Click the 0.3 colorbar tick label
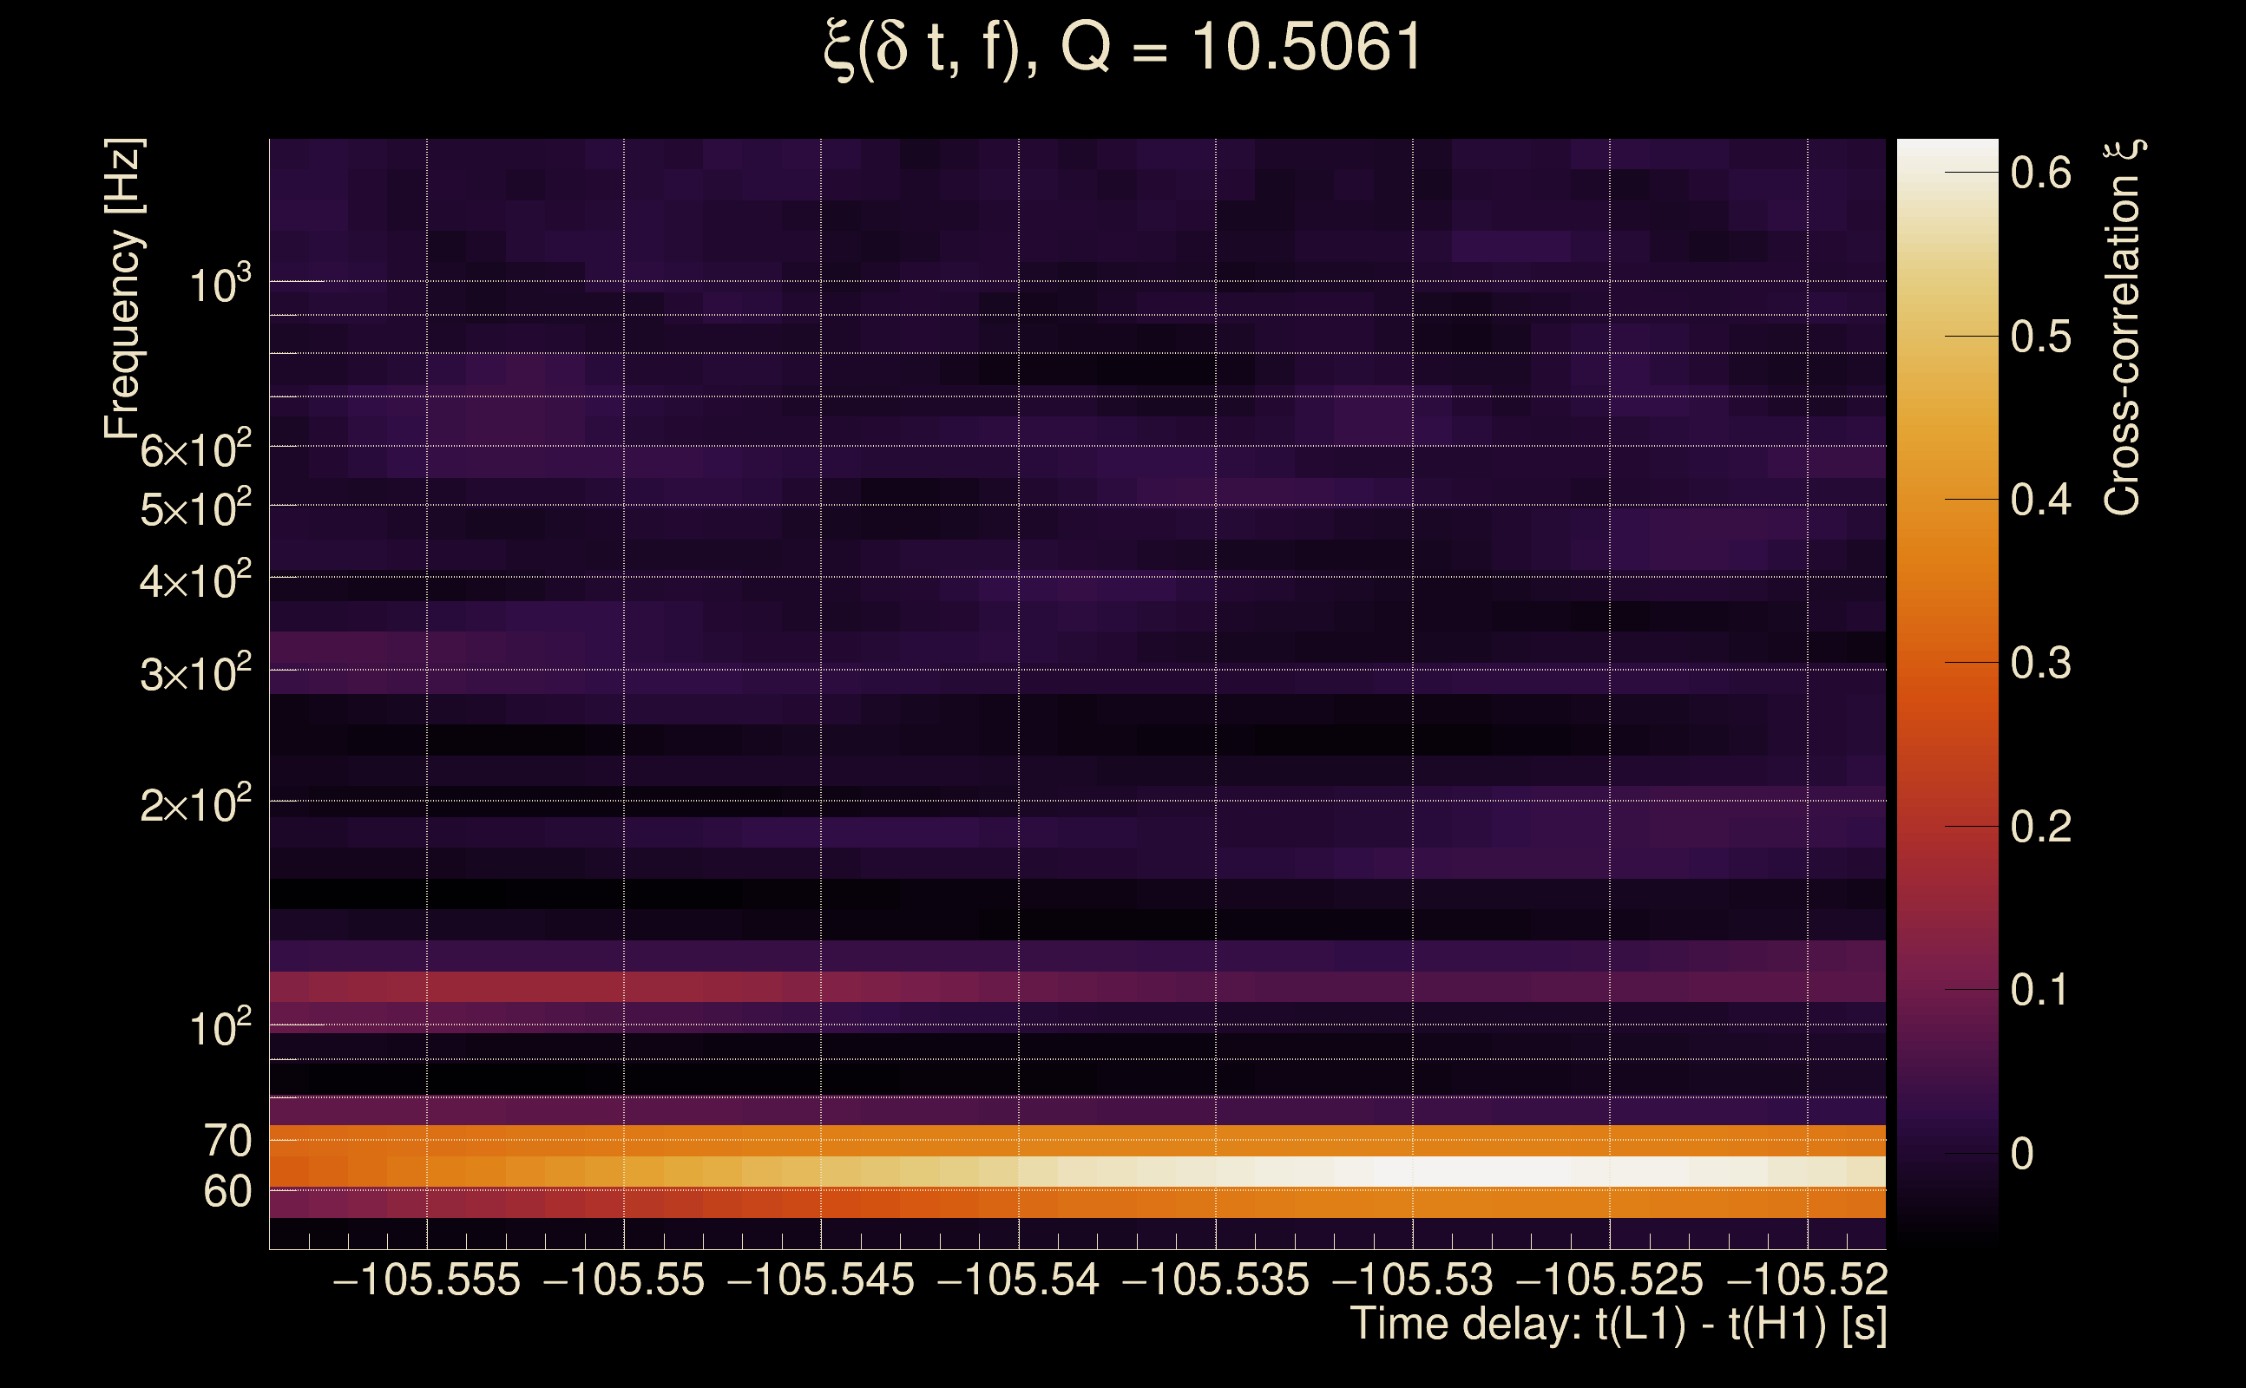 pos(2040,663)
